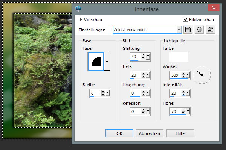Expand the Vorschau preview section

pyautogui.click(x=81, y=19)
